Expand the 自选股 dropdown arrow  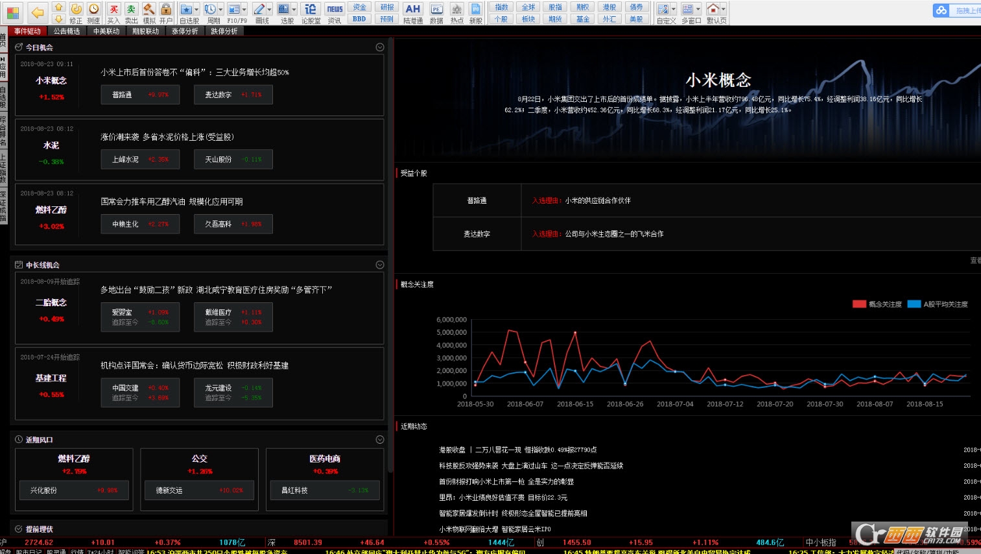click(x=196, y=10)
